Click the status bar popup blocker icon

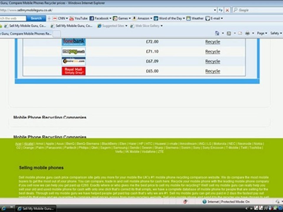point(185,202)
